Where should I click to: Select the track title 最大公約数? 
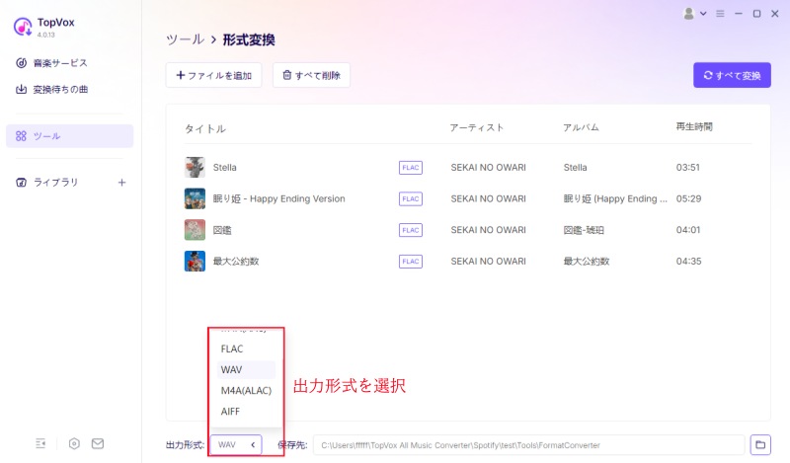236,261
